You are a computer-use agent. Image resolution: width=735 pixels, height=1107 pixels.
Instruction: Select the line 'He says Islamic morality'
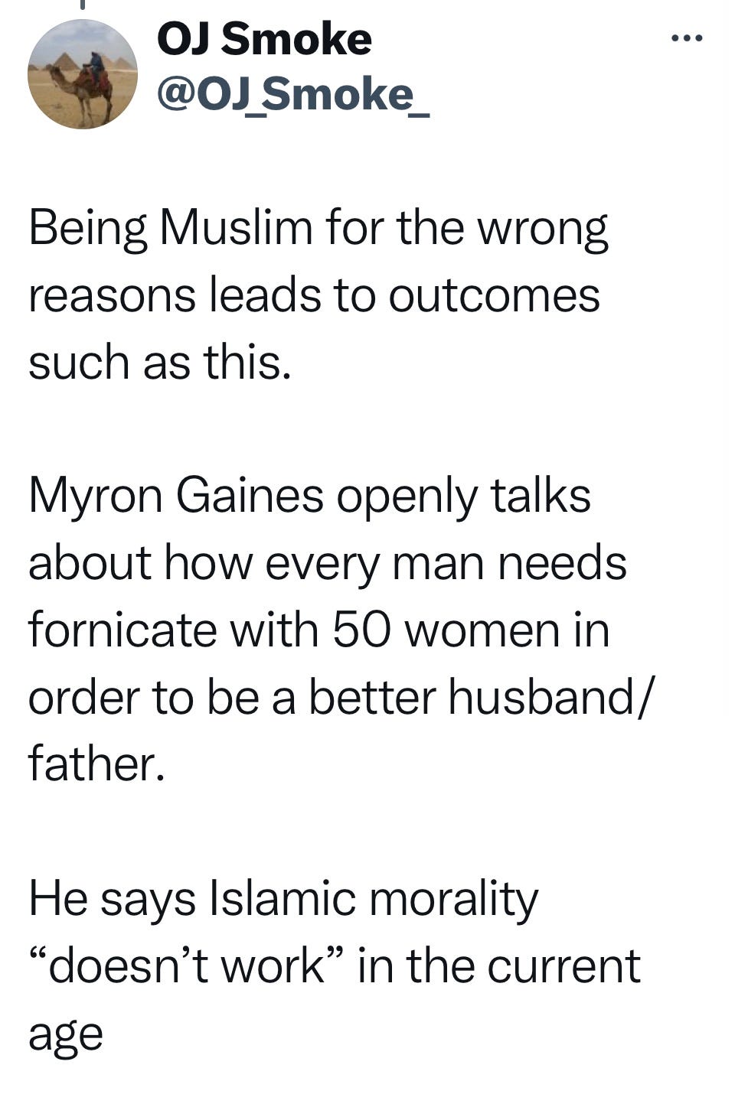pos(283,899)
